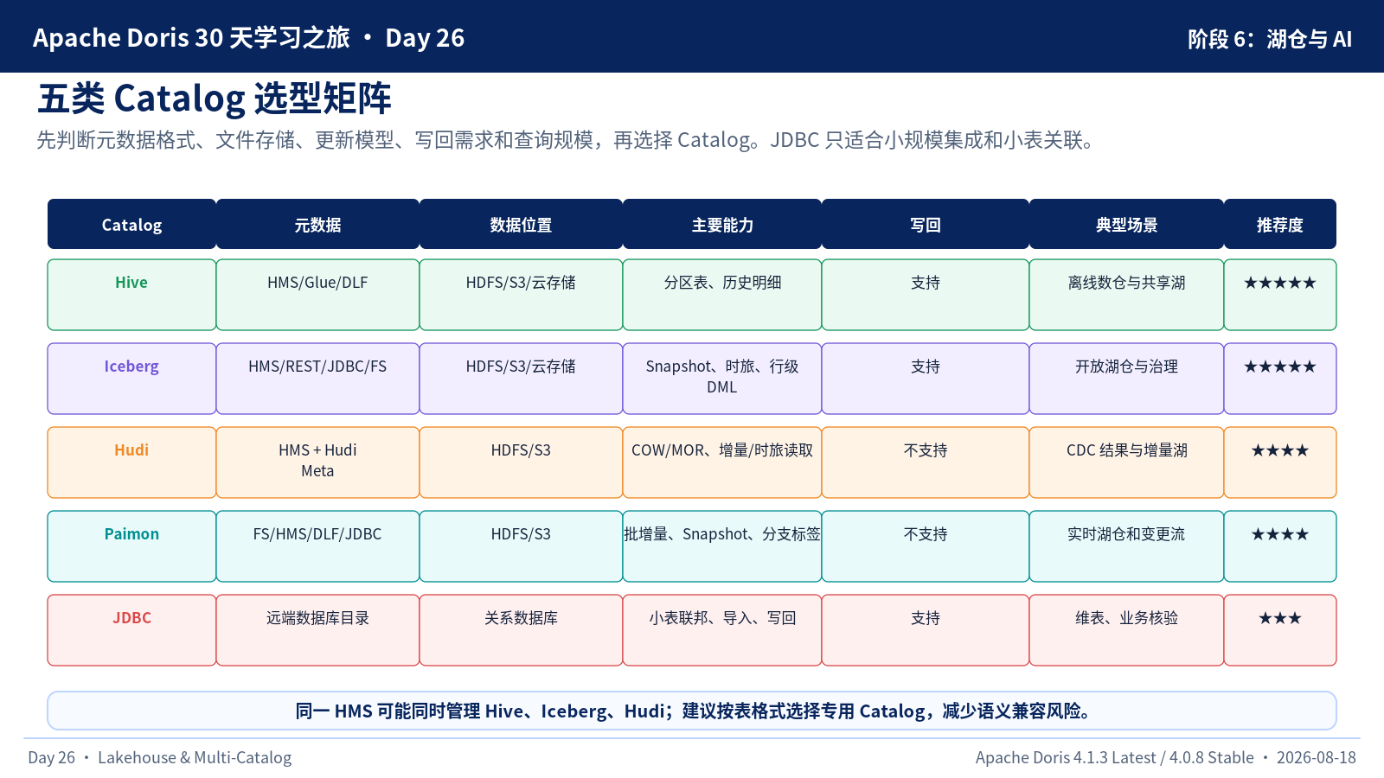This screenshot has height=778, width=1384.
Task: Select the Hive catalog cell
Action: [131, 295]
